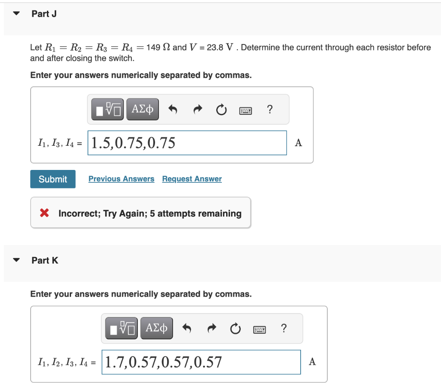Open the on-screen keyboard icon in Part J
Viewport: 441px width, 383px height.
[x=245, y=110]
